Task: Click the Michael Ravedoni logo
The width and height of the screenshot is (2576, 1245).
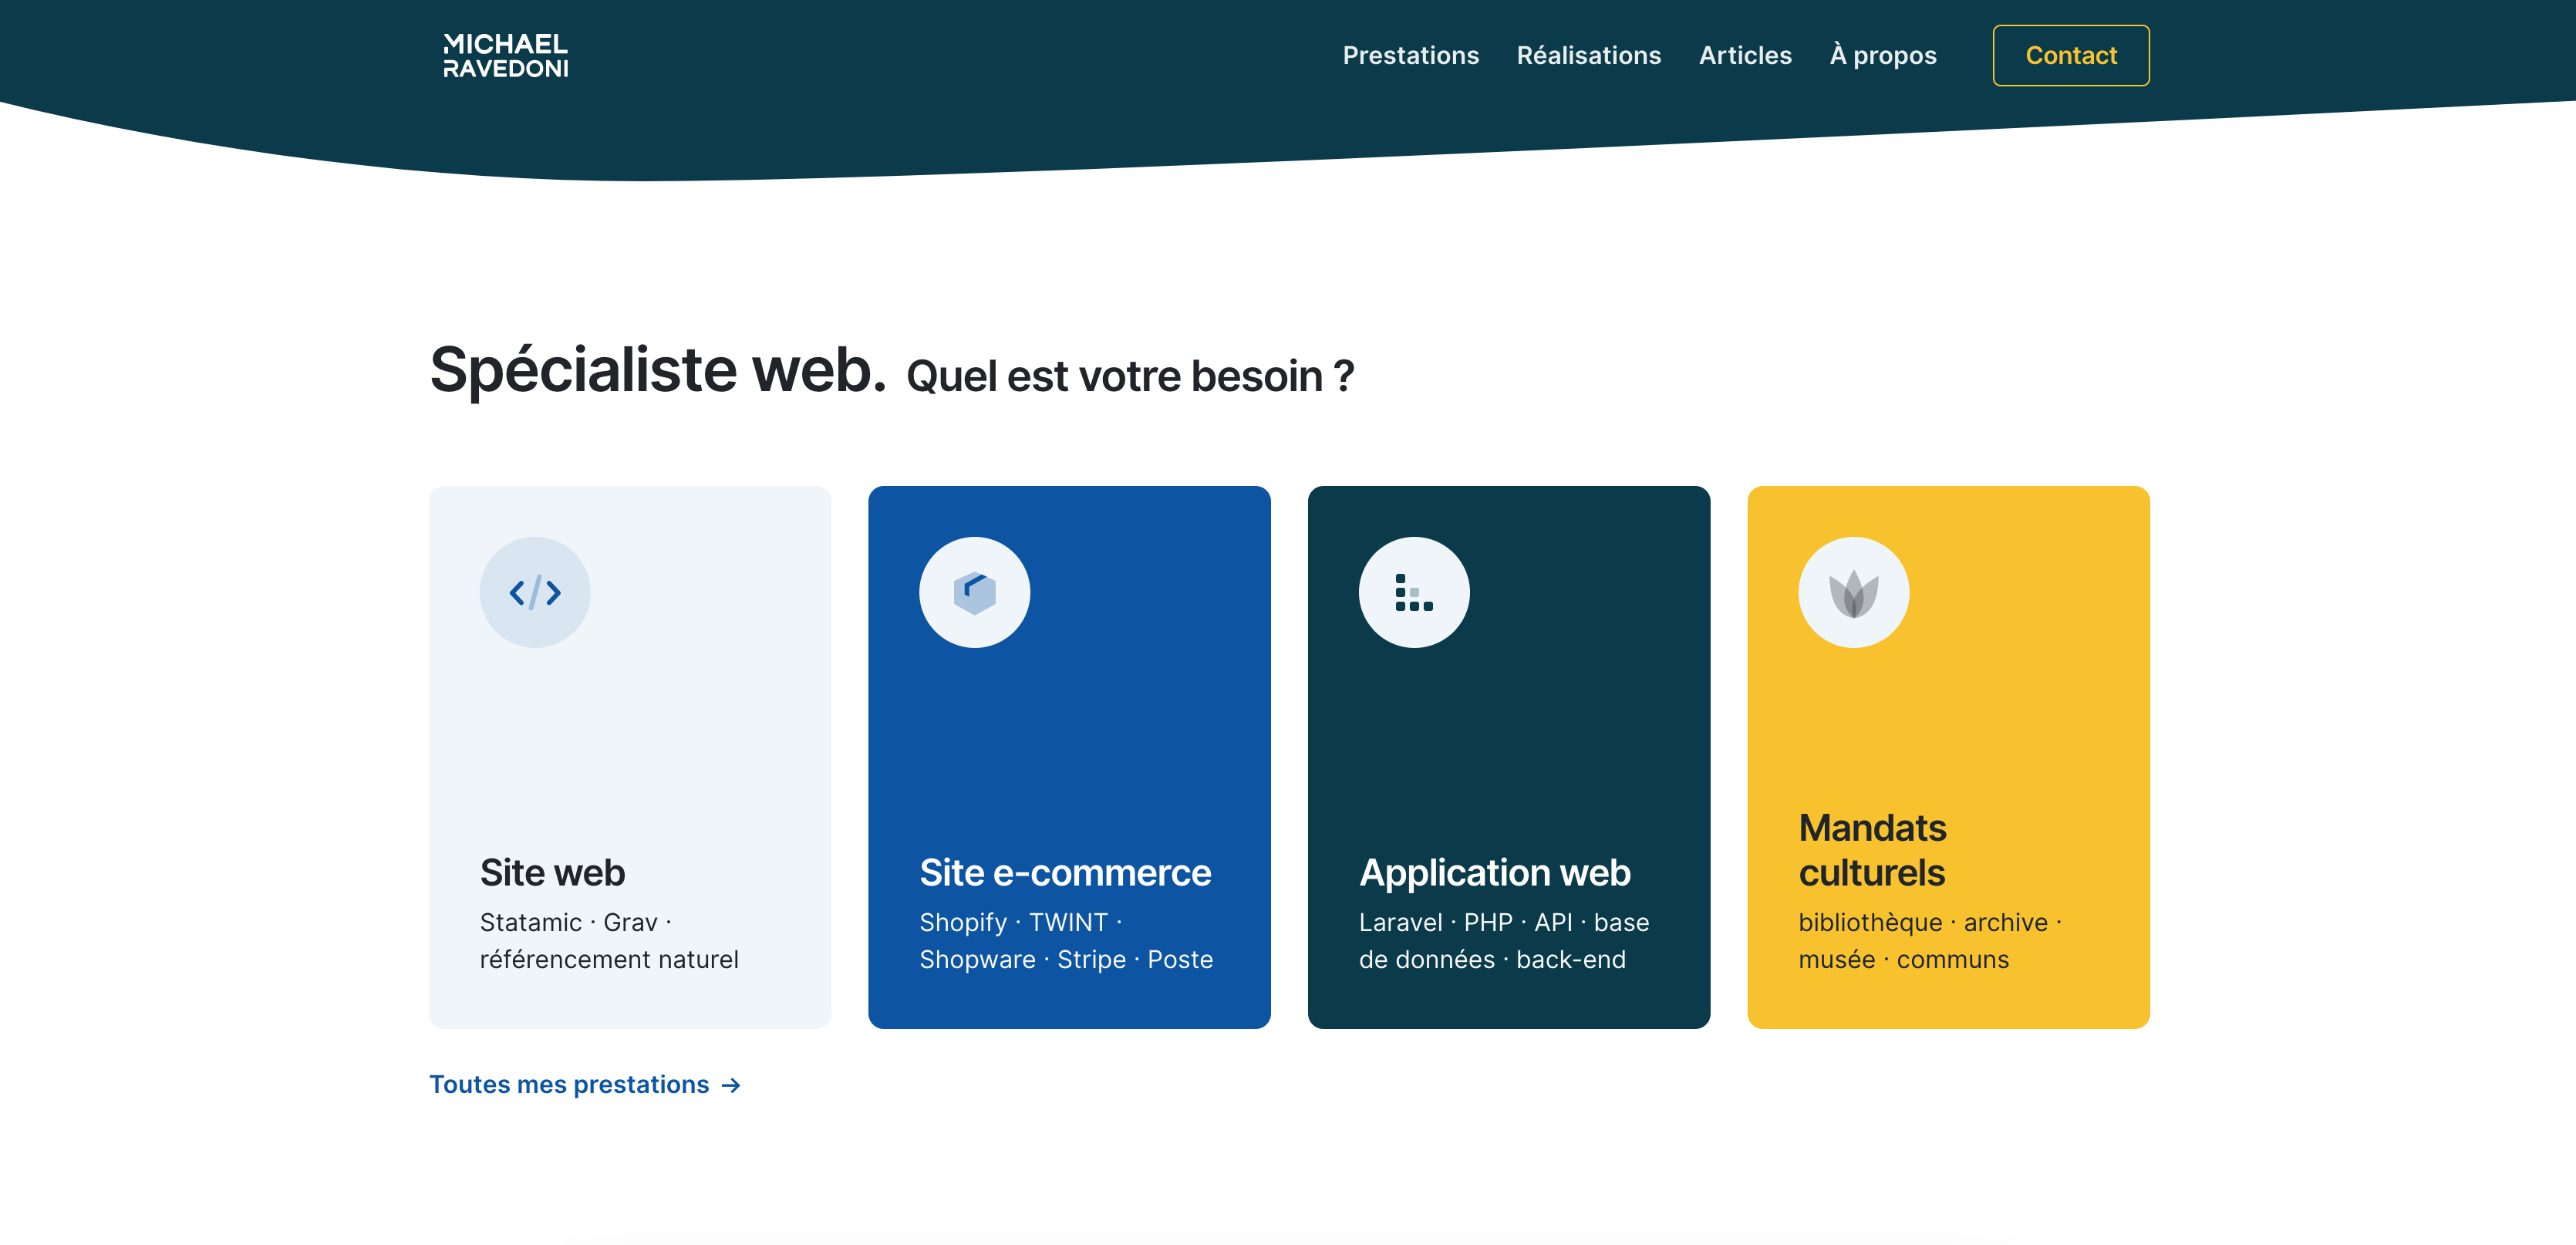Action: click(506, 56)
